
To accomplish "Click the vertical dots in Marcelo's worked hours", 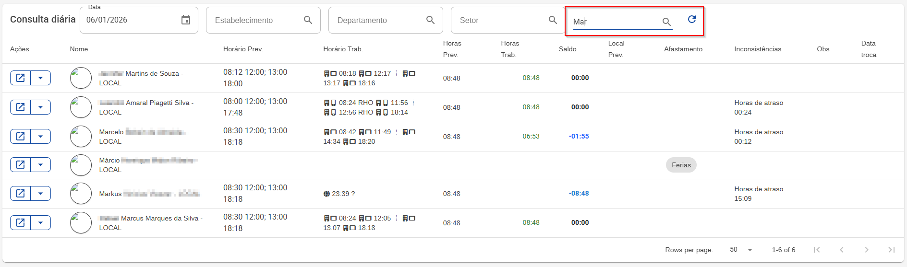I will coord(397,132).
